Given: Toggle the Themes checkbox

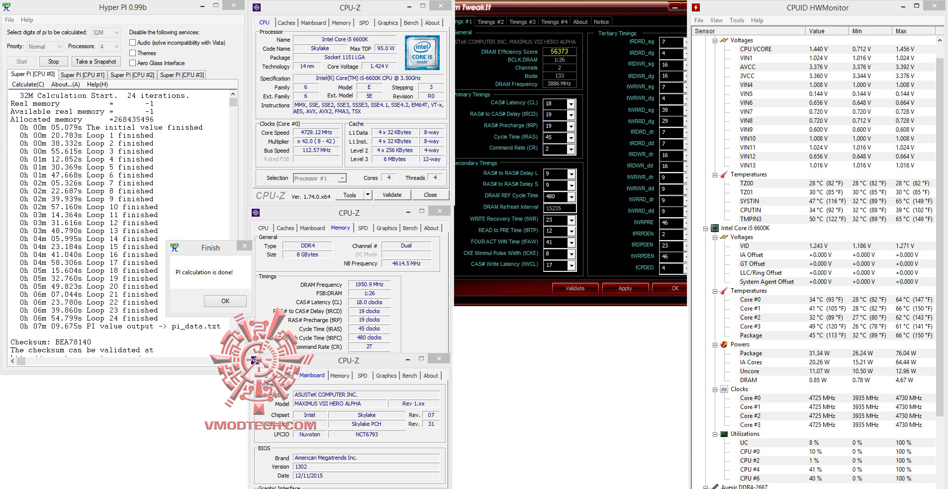Looking at the screenshot, I should 132,53.
